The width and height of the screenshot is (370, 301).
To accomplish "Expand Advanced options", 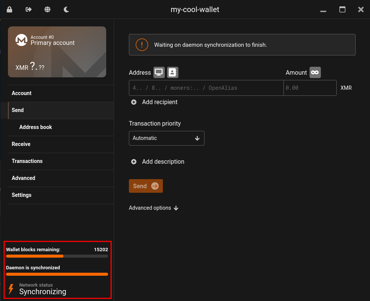I will pyautogui.click(x=153, y=208).
